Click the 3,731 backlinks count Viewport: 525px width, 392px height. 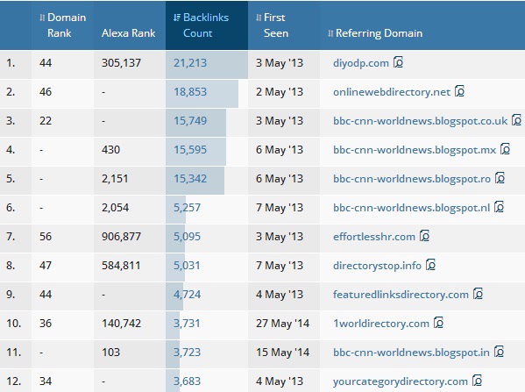coord(187,324)
